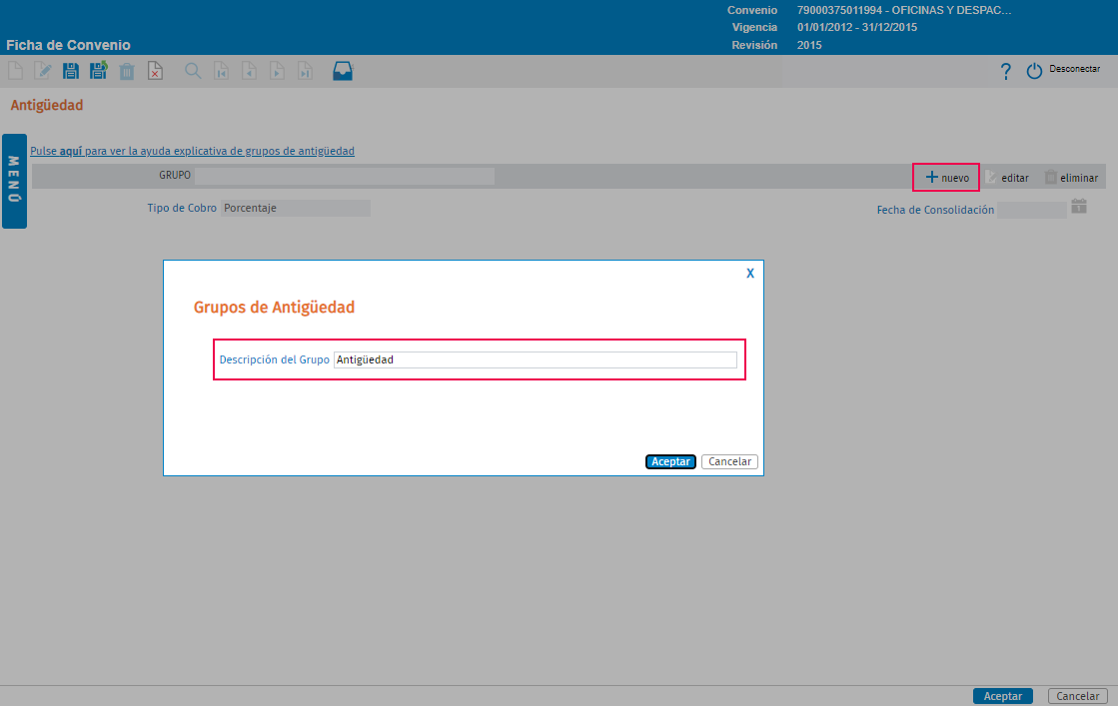Open the antigüedad groups help link
This screenshot has width=1118, height=706.
click(x=193, y=151)
